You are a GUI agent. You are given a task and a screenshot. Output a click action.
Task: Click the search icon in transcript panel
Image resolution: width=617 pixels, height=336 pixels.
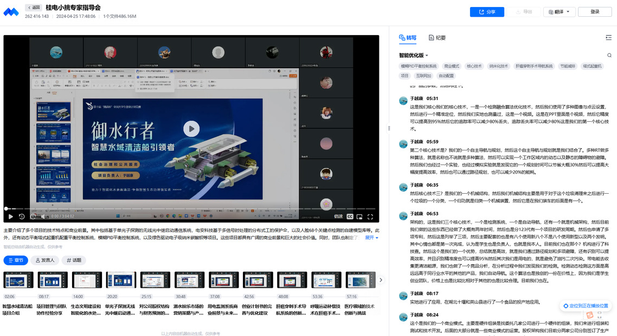coord(609,55)
